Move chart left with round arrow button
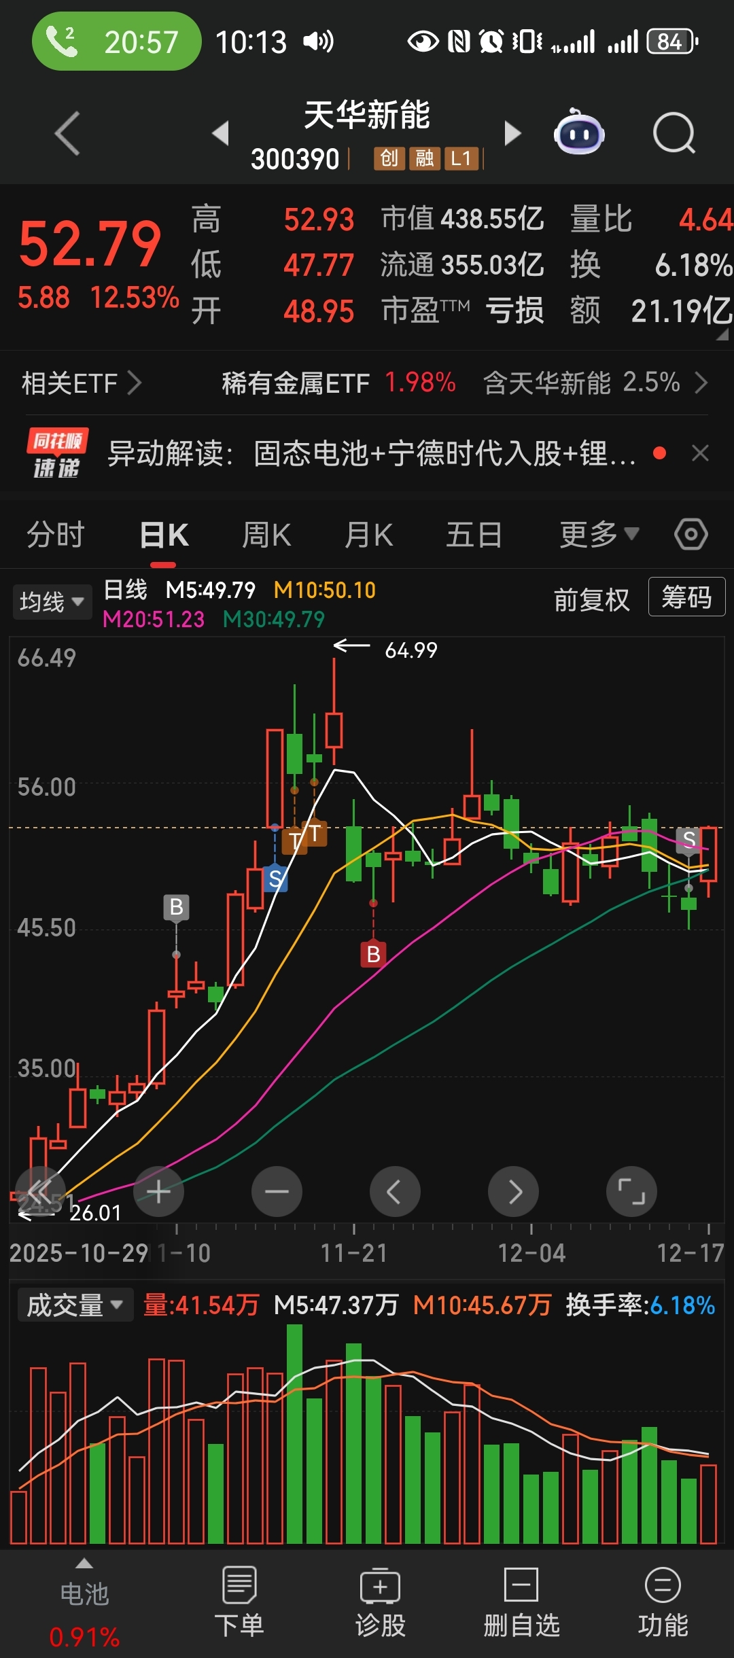734x1658 pixels. 395,1192
